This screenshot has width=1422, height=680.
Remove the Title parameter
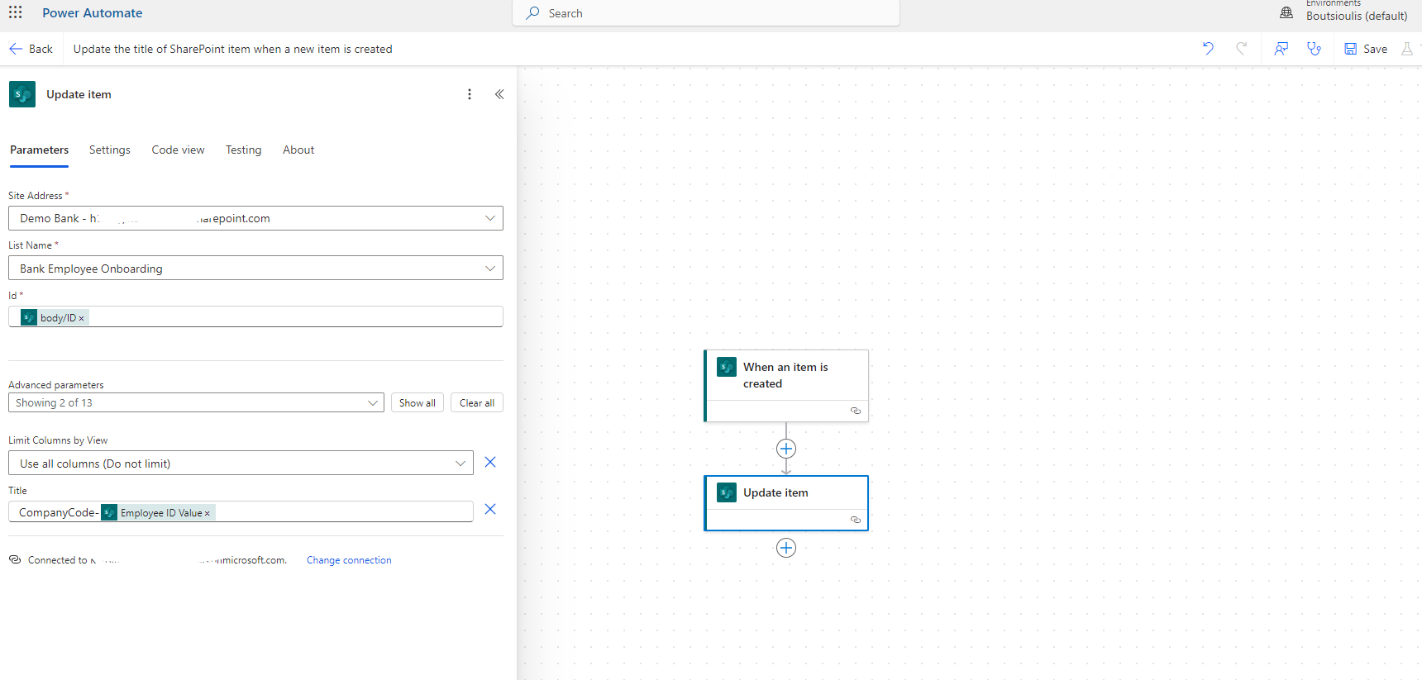point(490,509)
